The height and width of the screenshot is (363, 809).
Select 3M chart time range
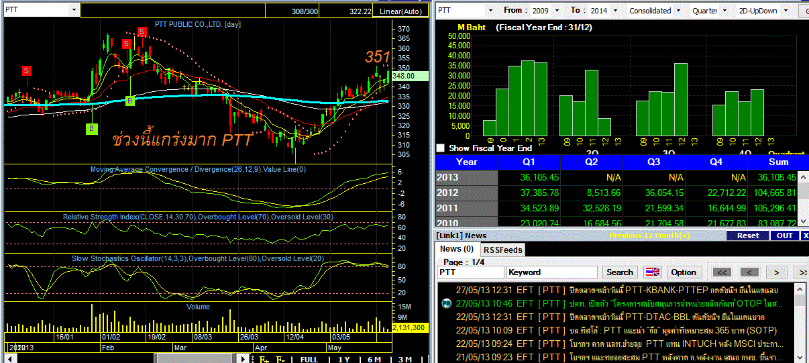point(405,359)
